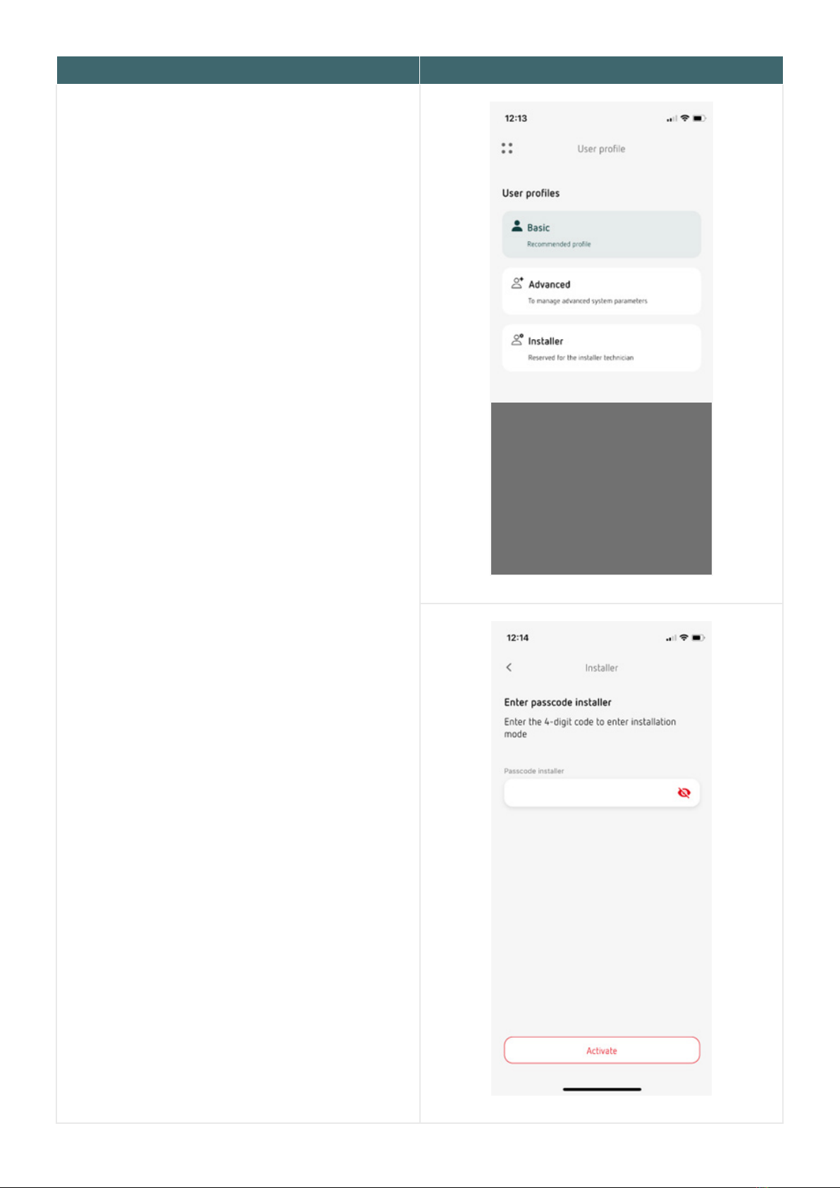Select the Installer profile card
This screenshot has width=840, height=1188.
tap(601, 348)
